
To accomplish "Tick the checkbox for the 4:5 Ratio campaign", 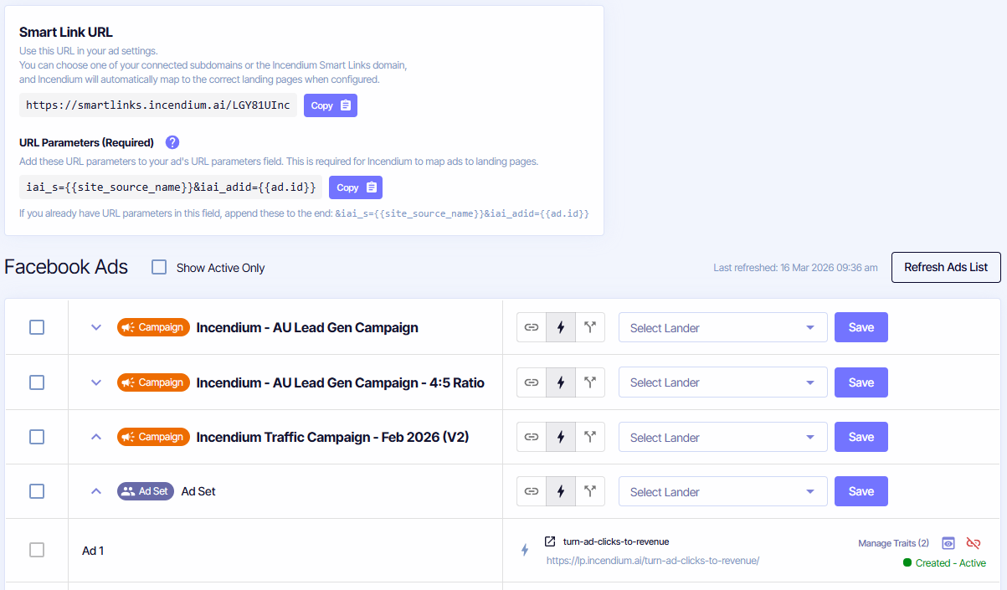I will [x=37, y=382].
